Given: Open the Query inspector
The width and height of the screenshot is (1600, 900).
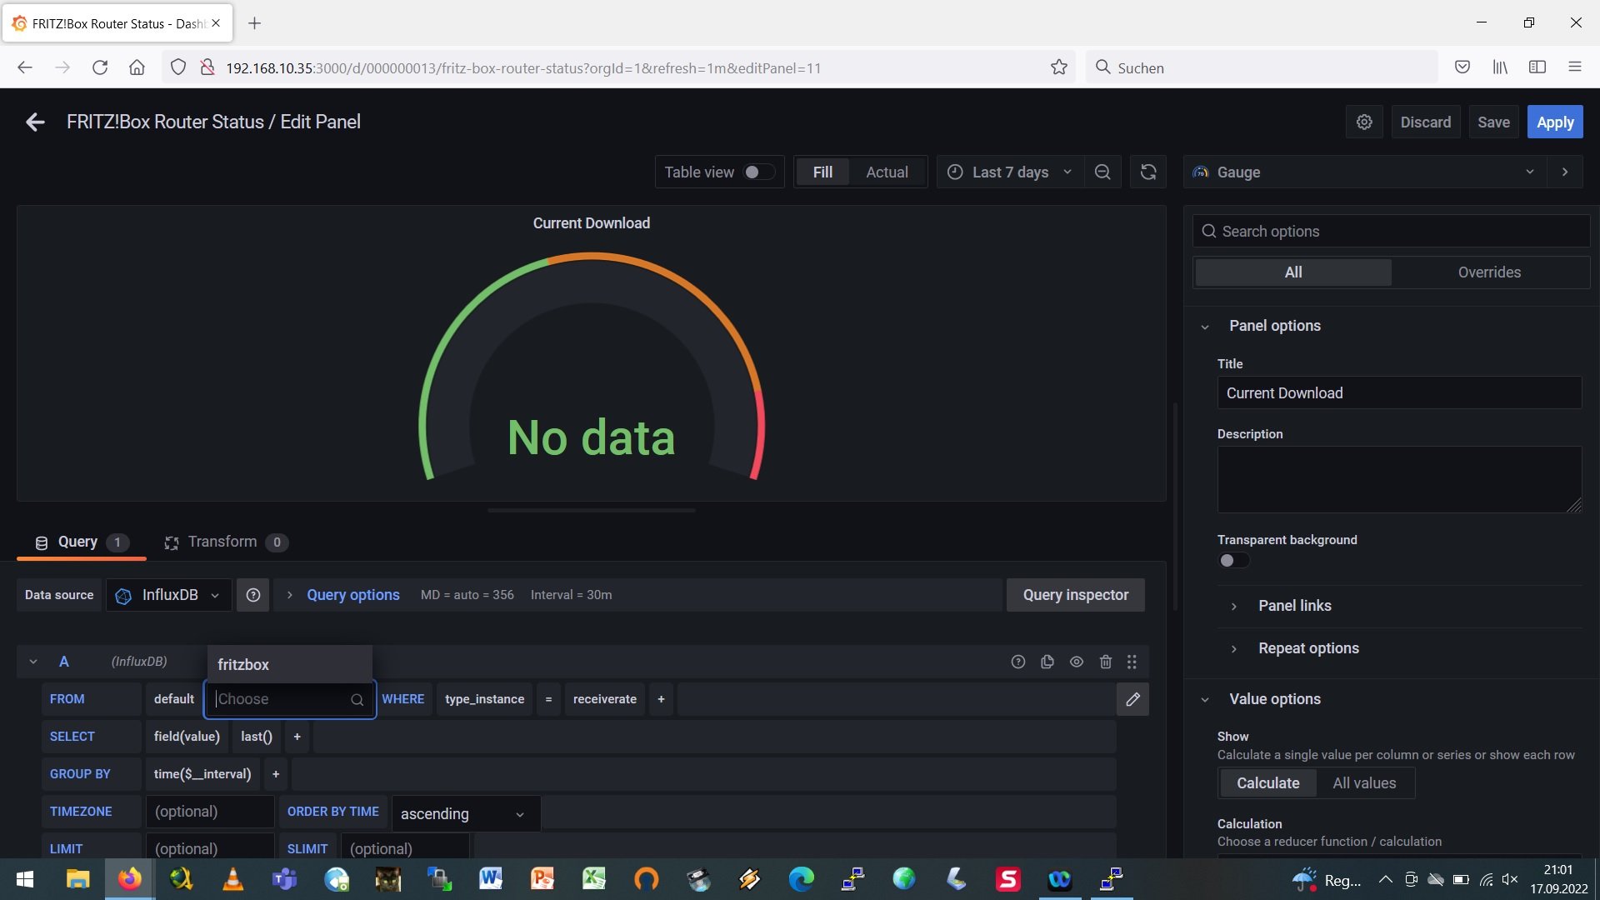Looking at the screenshot, I should tap(1075, 595).
